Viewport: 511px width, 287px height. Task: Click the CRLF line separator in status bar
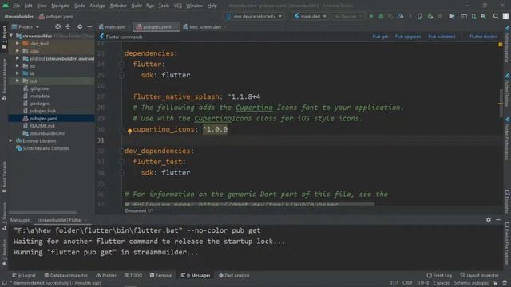click(407, 283)
